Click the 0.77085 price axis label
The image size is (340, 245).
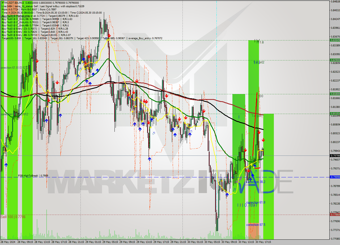(x=335, y=239)
